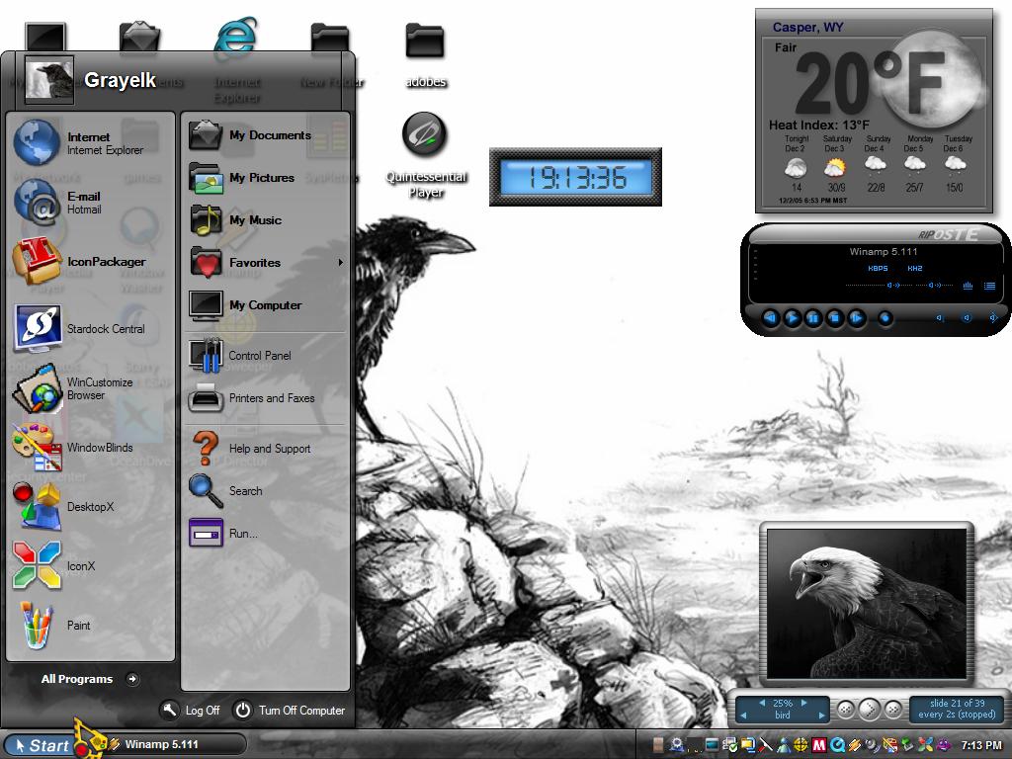1012x759 pixels.
Task: Open My Documents
Action: [x=265, y=135]
